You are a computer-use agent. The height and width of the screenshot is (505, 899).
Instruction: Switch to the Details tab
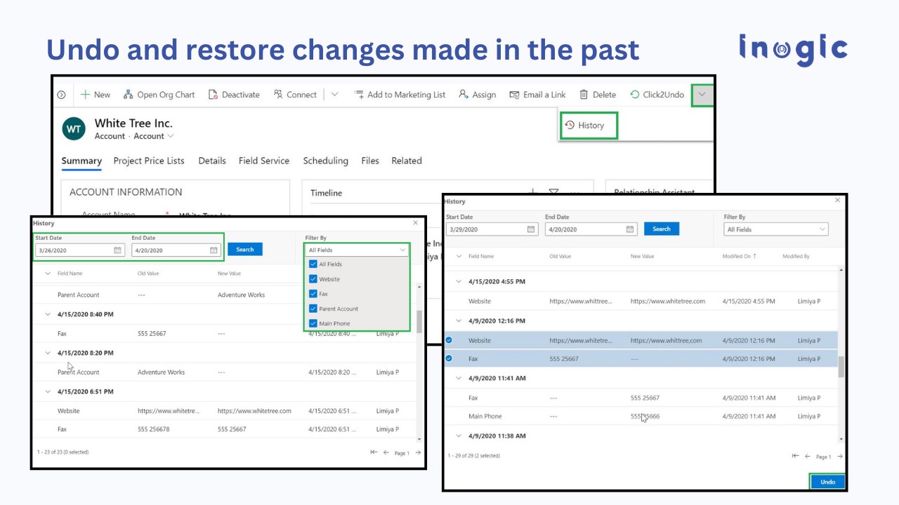coord(212,161)
